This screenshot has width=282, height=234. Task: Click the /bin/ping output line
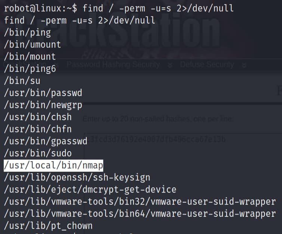click(27, 32)
